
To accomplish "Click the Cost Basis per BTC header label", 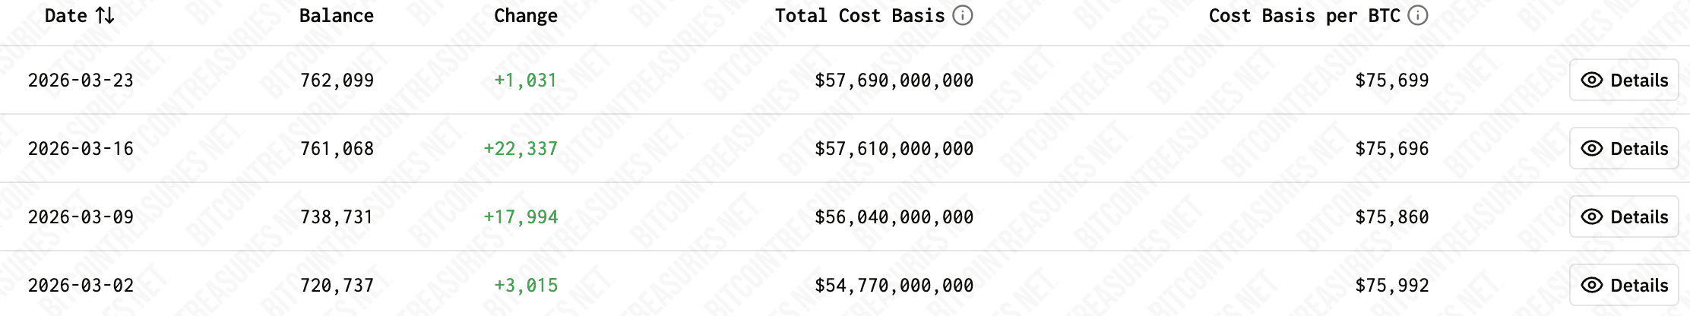I will click(1304, 16).
